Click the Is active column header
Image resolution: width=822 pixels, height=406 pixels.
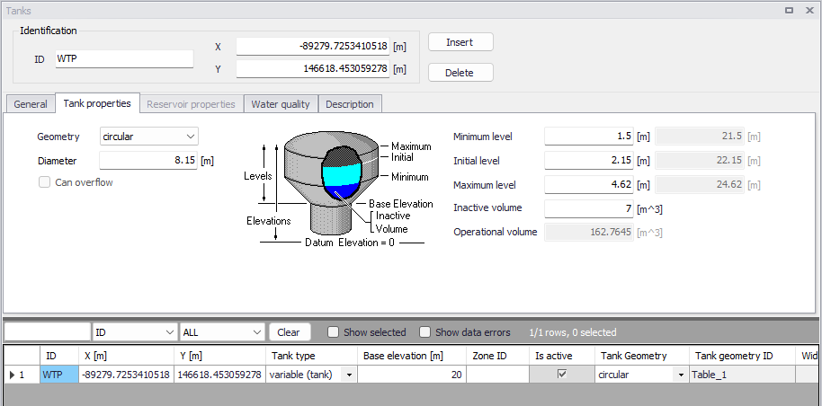pos(561,356)
